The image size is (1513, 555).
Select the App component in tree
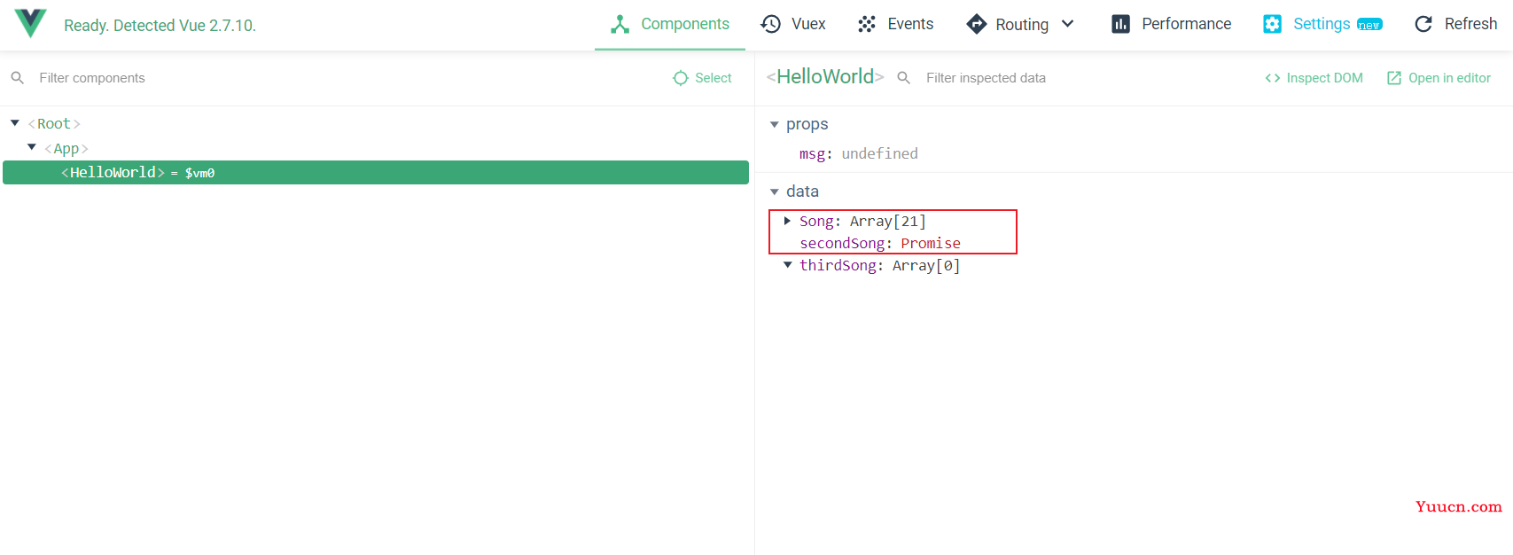66,148
